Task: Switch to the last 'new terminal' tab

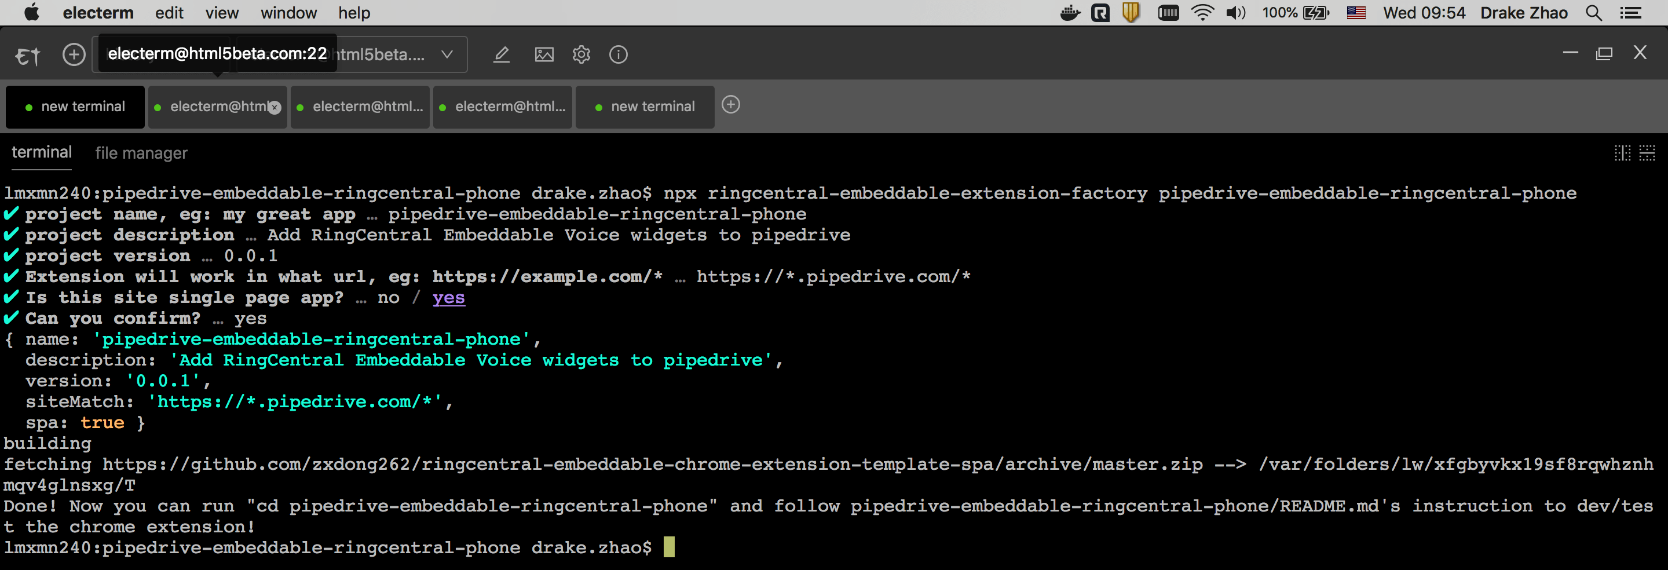Action: coord(645,107)
